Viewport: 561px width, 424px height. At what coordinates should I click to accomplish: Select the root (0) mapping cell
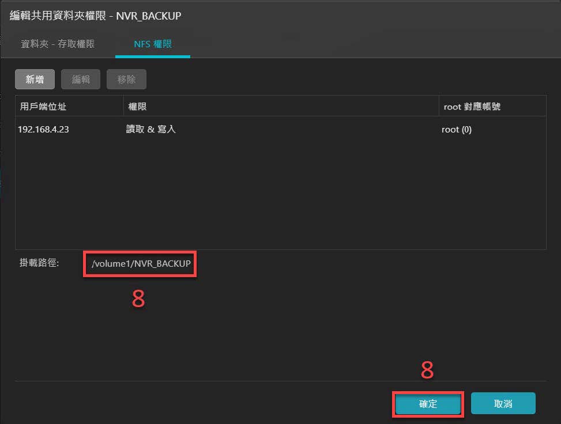pos(457,130)
